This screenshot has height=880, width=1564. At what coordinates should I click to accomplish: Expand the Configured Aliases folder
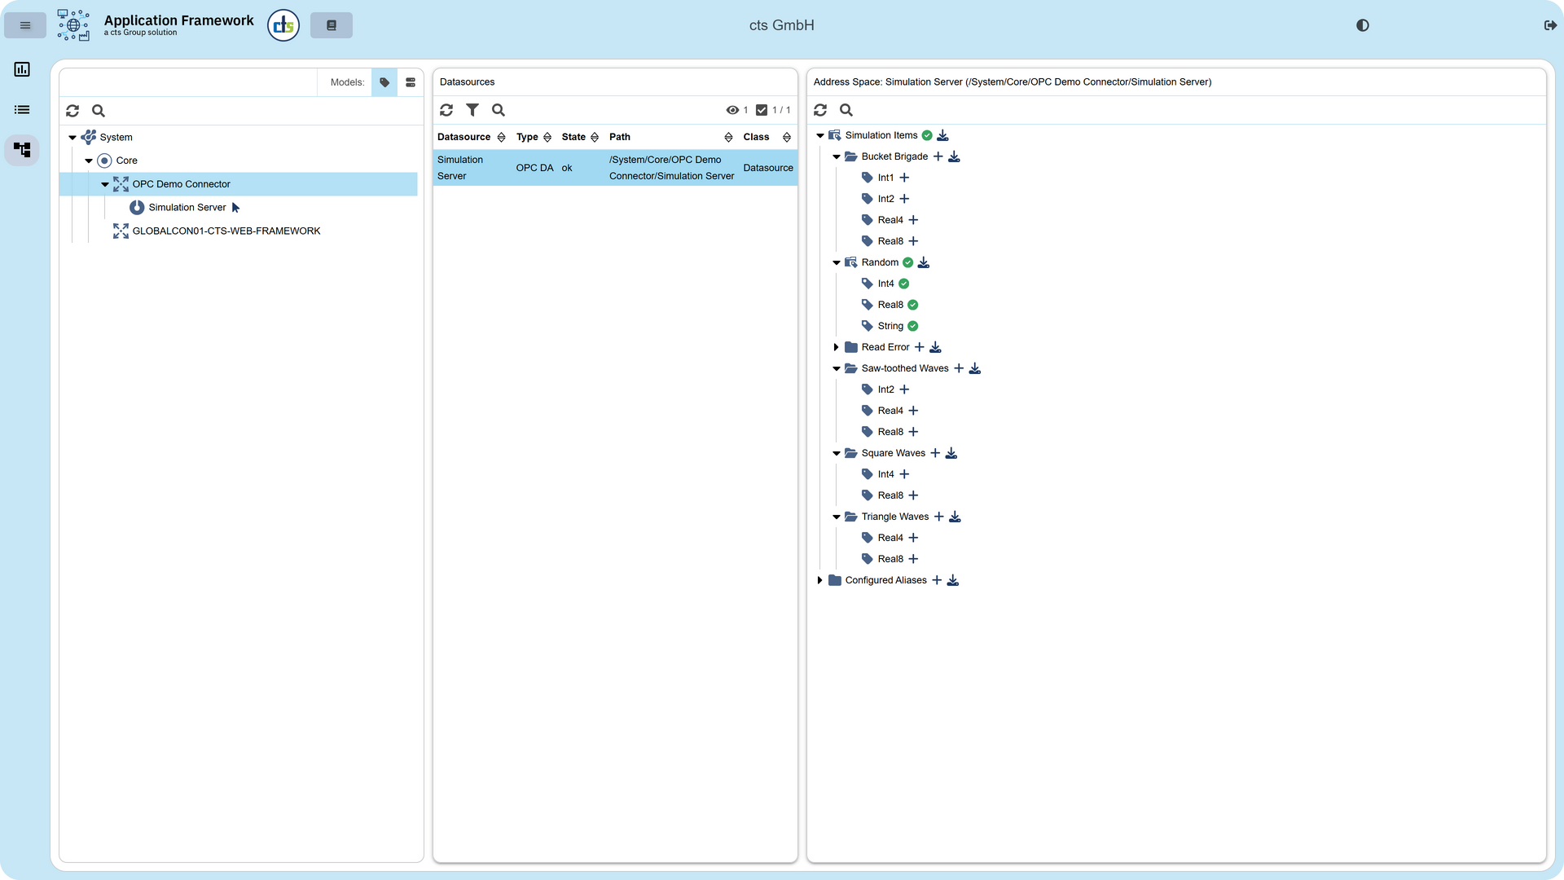(x=820, y=580)
